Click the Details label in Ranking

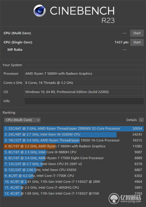(x=131, y=120)
